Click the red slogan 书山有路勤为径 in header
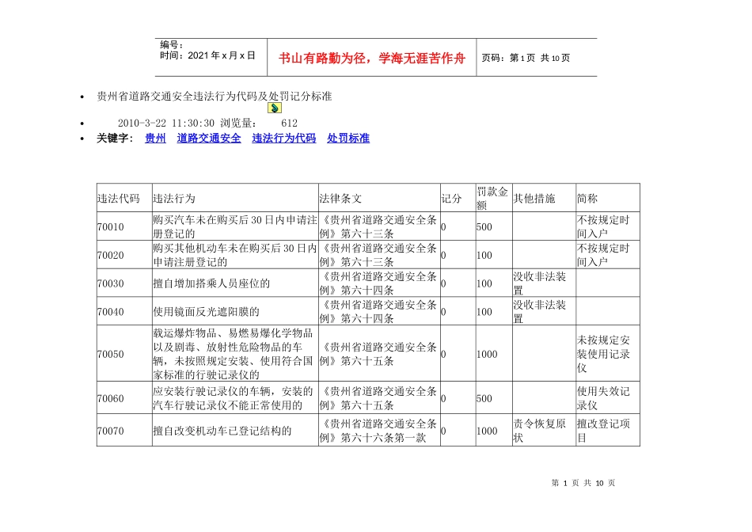The height and width of the screenshot is (532, 752). pyautogui.click(x=322, y=58)
